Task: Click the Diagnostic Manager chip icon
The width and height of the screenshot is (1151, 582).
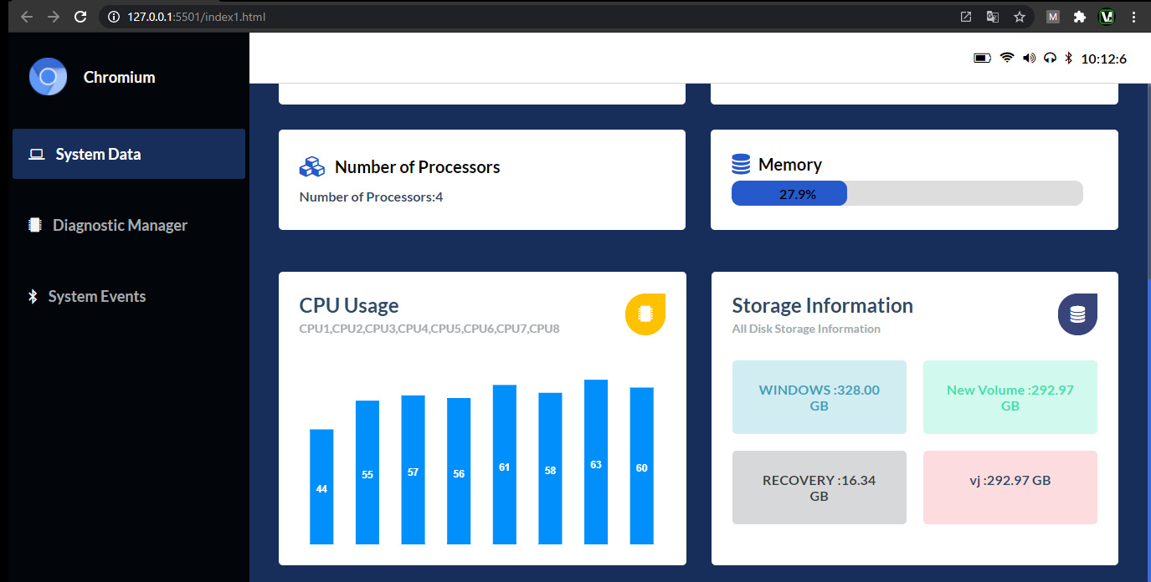Action: point(34,224)
